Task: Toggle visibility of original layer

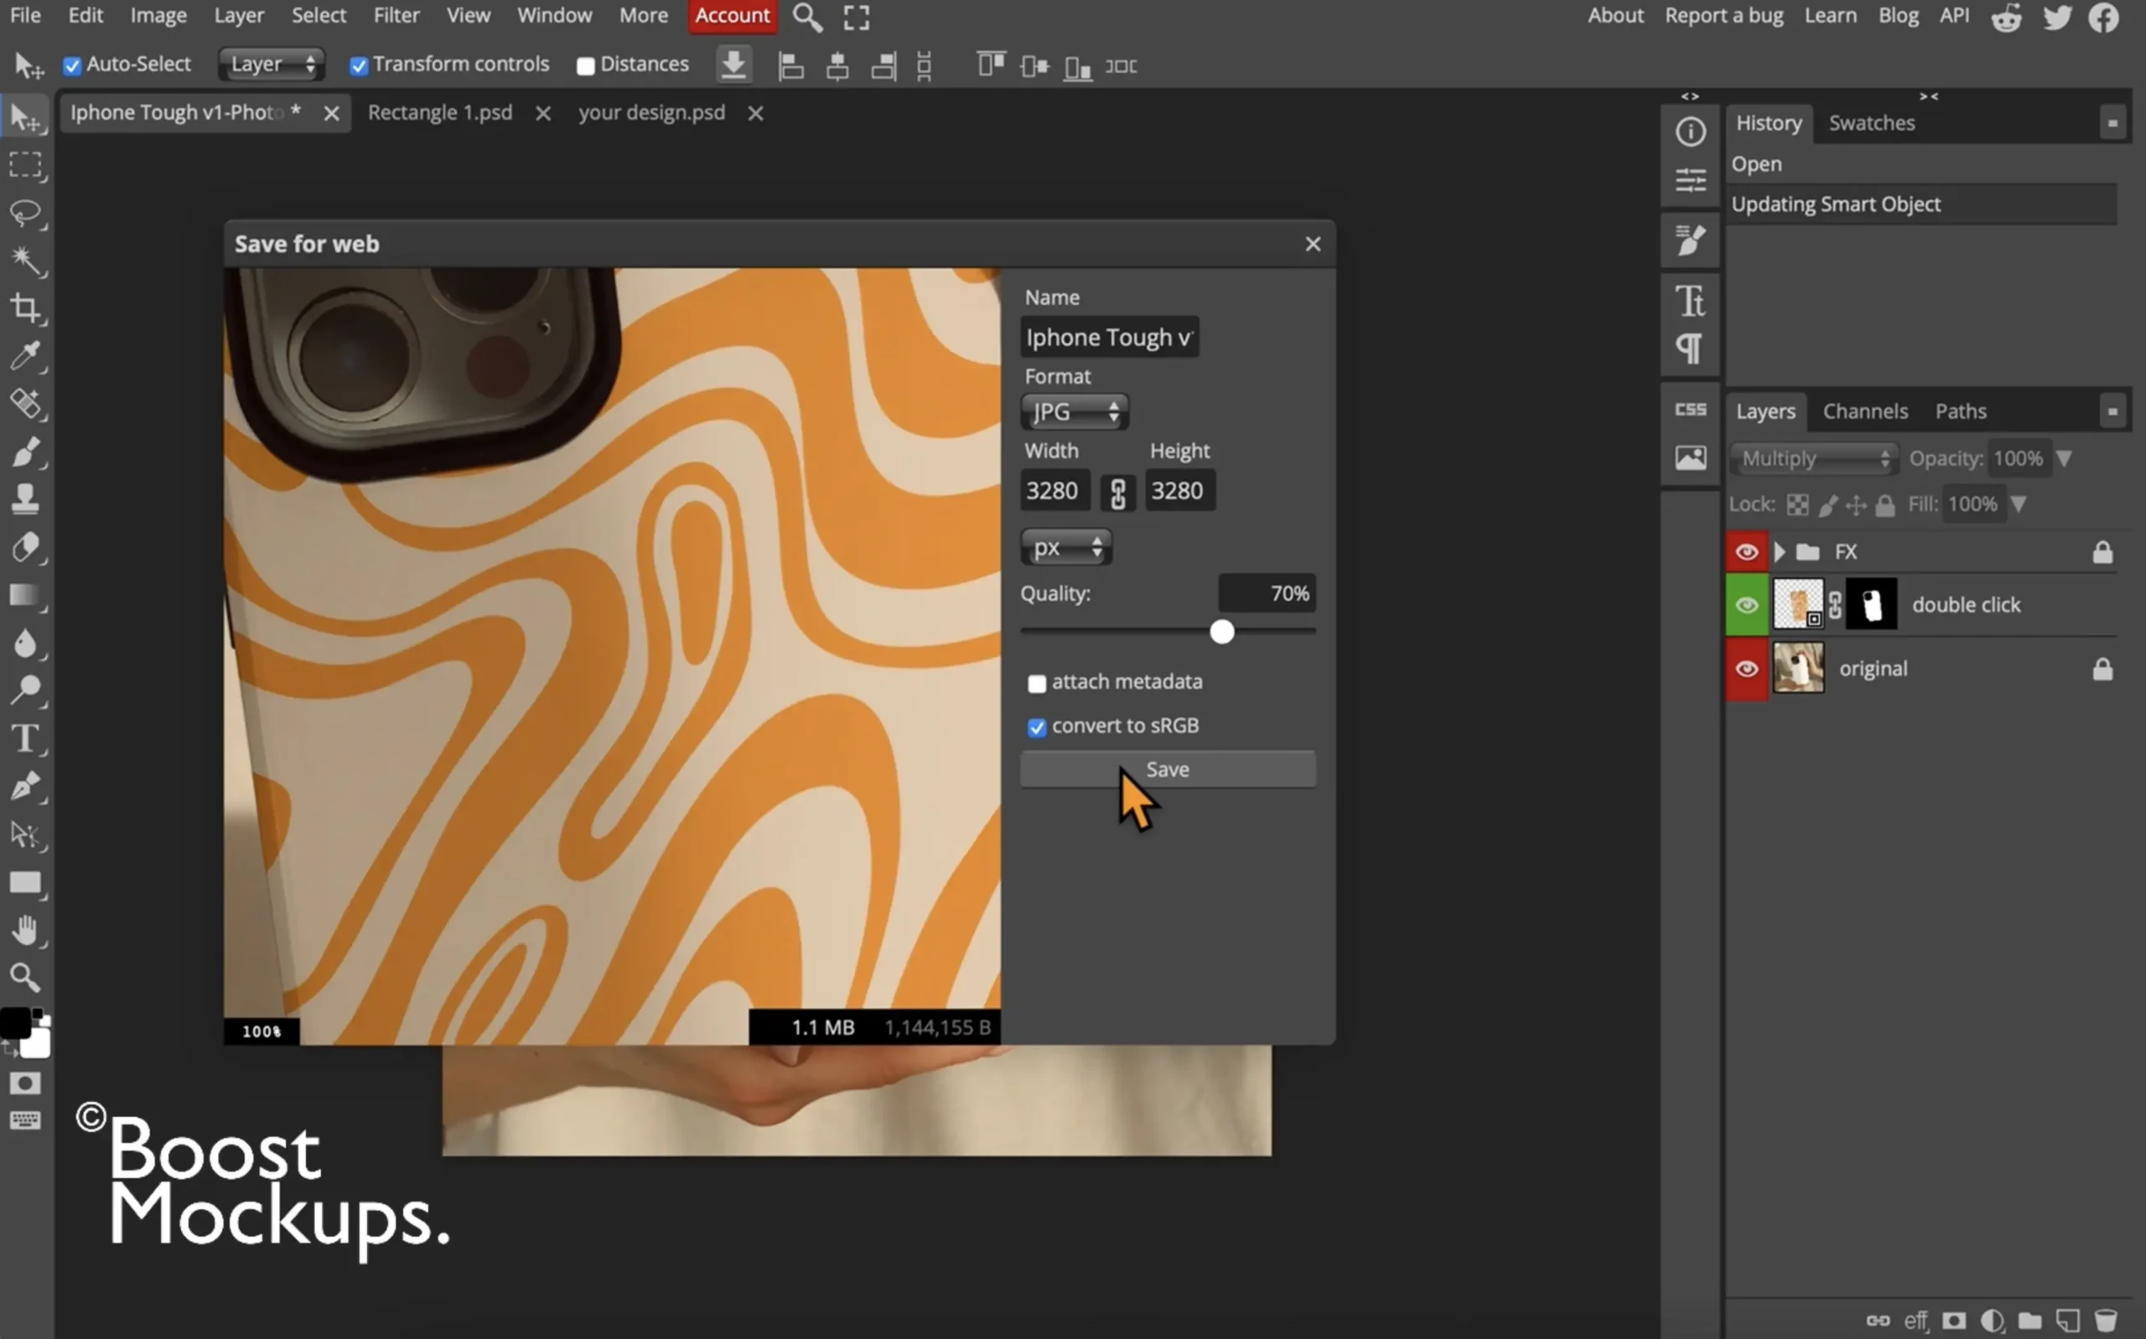Action: tap(1745, 669)
